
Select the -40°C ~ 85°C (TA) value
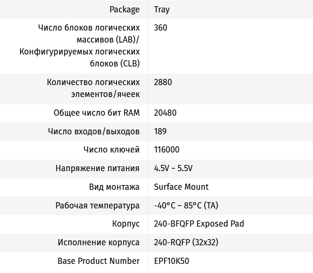click(186, 206)
